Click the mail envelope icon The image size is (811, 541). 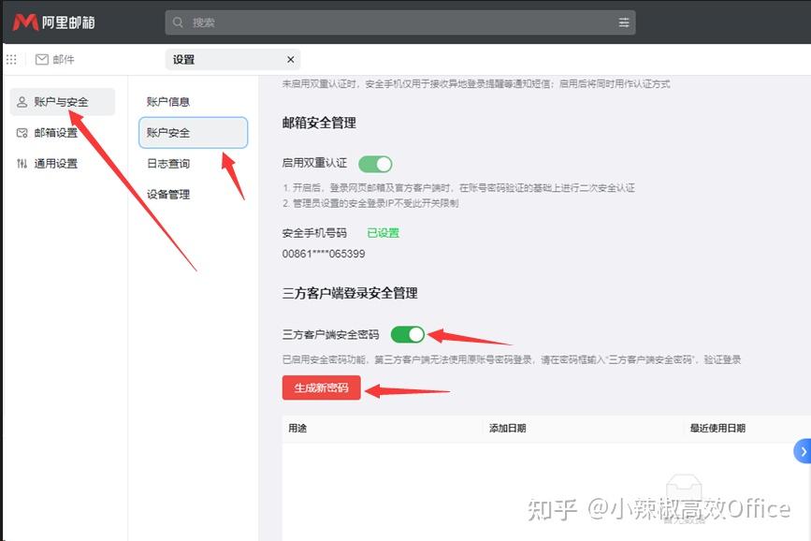pyautogui.click(x=42, y=60)
